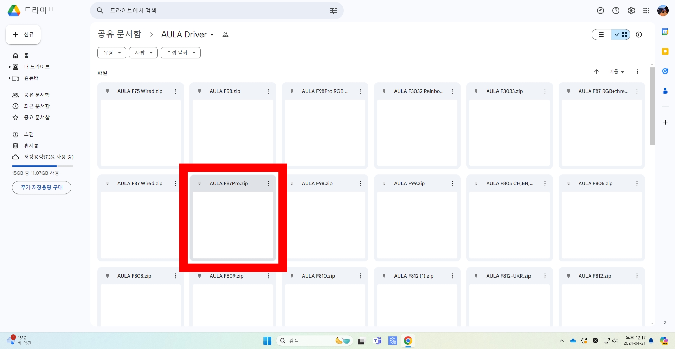Screen dimensions: 675x349
Task: Open the 사람 people filter dropdown
Action: [x=143, y=53]
